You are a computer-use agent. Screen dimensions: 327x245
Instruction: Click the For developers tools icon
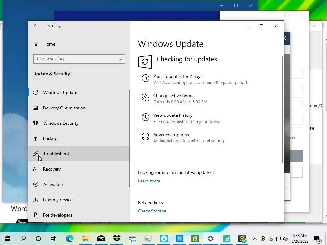(x=36, y=215)
